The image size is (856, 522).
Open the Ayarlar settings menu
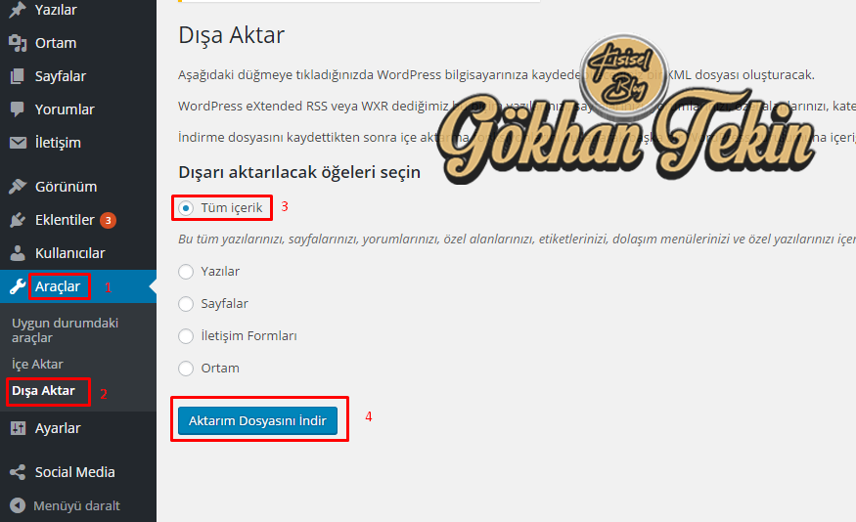(58, 428)
